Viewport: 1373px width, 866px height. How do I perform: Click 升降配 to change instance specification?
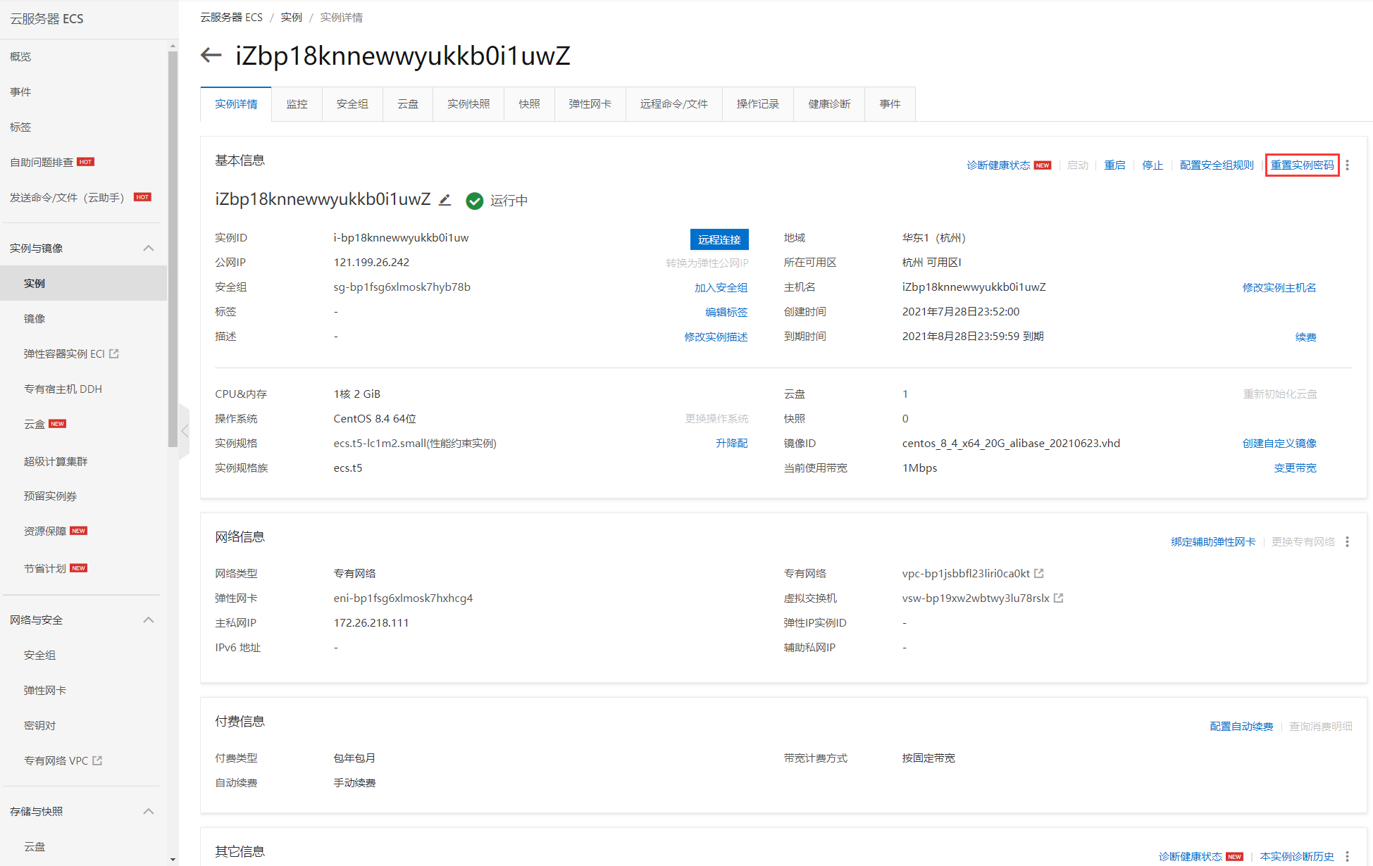pyautogui.click(x=731, y=443)
